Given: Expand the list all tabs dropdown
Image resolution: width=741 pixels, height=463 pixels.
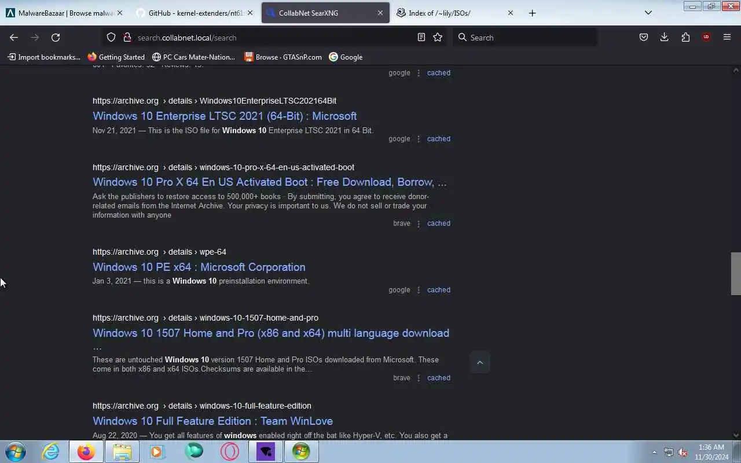Looking at the screenshot, I should tap(648, 13).
